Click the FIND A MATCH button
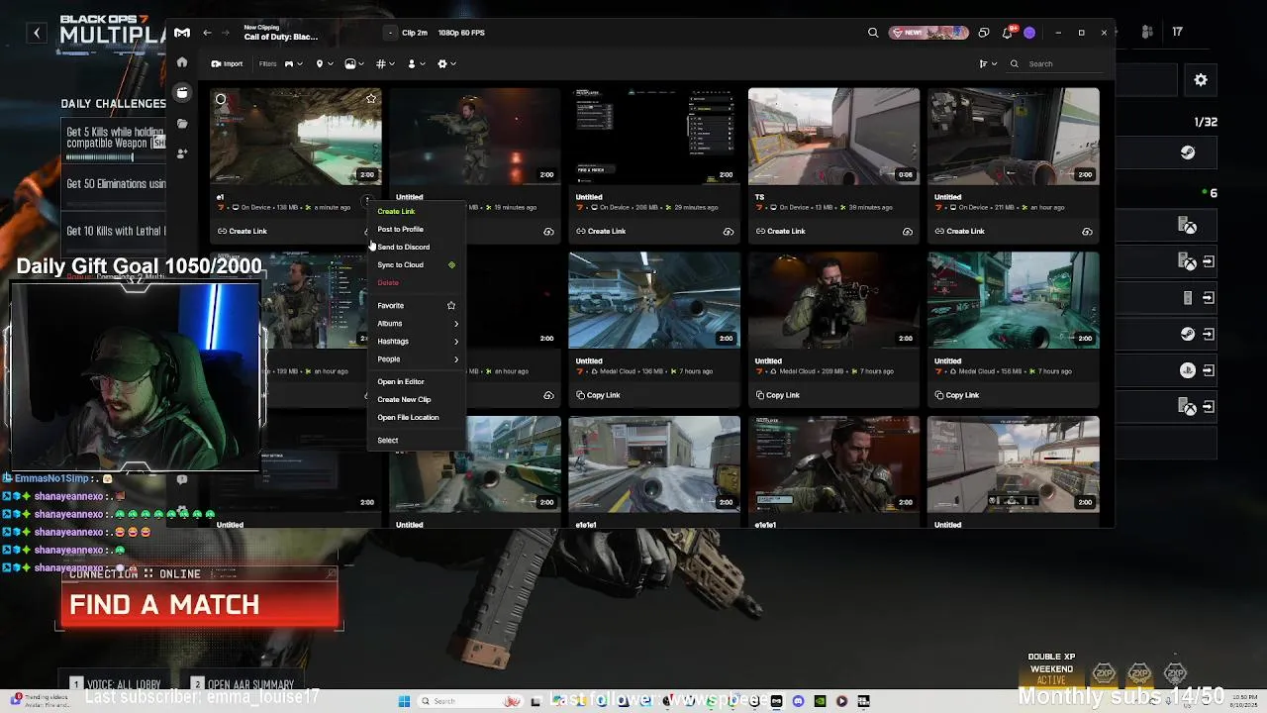This screenshot has height=713, width=1267. (x=199, y=605)
